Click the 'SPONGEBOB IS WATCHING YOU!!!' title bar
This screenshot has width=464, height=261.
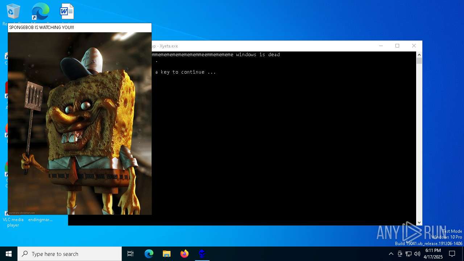click(80, 28)
